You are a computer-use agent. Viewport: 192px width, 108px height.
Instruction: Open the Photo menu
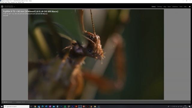click(9, 2)
